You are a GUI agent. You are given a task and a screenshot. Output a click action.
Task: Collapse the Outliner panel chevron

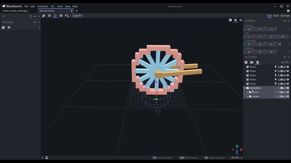tap(289, 57)
